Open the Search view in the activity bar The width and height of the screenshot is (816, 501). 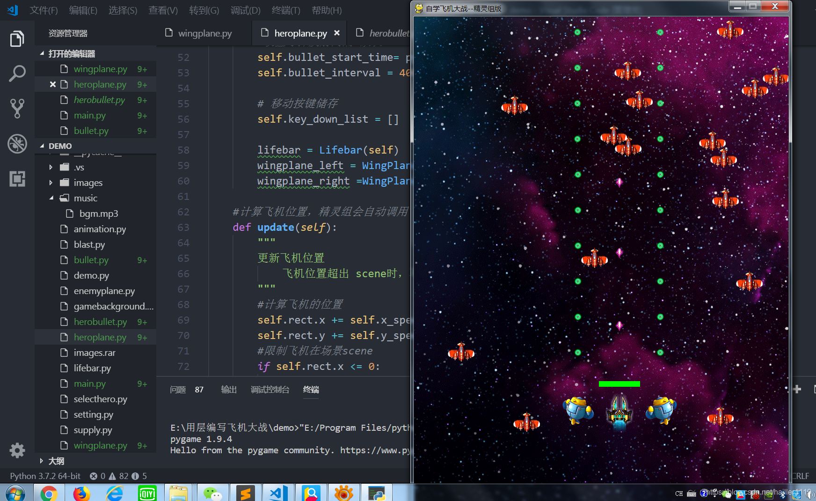17,74
